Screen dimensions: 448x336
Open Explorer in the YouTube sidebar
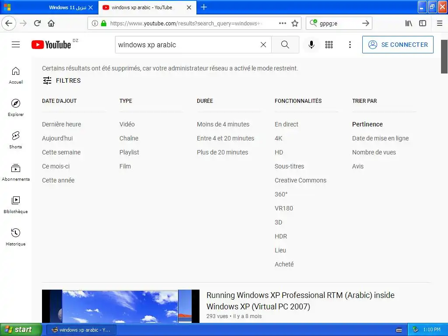pyautogui.click(x=16, y=108)
